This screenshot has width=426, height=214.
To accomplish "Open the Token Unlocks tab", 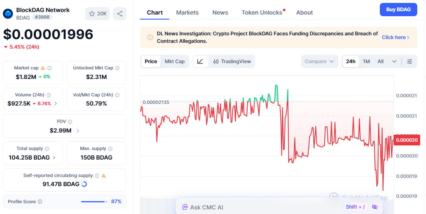I will tap(262, 12).
